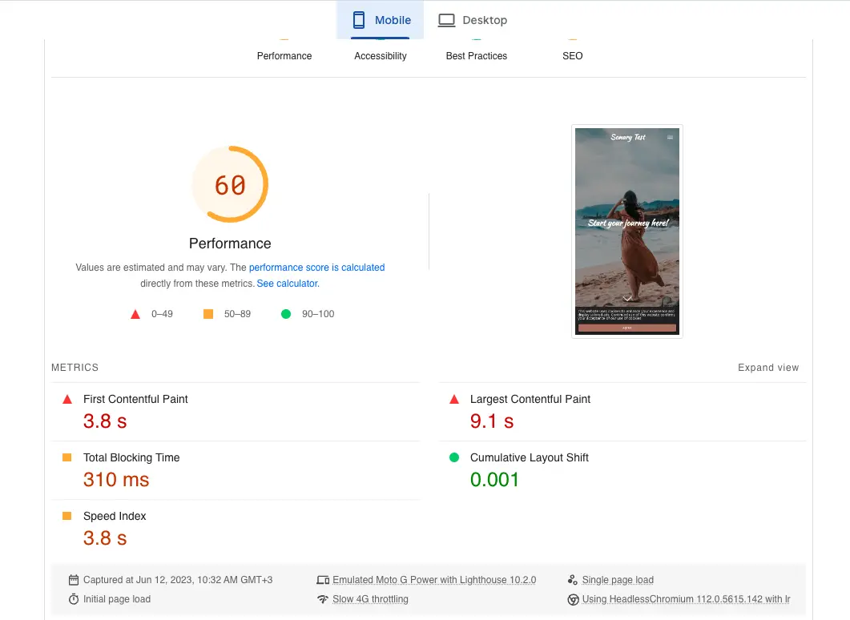Click the calendar icon near Captured at
This screenshot has width=850, height=620.
click(74, 580)
